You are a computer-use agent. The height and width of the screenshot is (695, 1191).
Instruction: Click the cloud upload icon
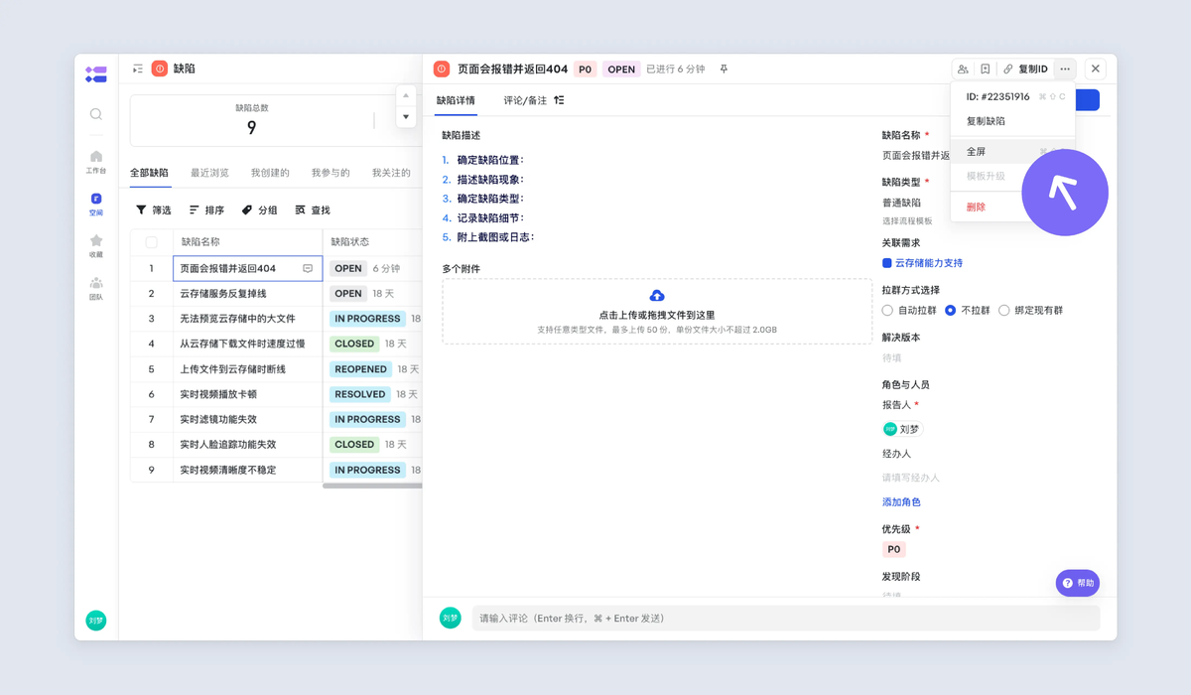coord(657,296)
